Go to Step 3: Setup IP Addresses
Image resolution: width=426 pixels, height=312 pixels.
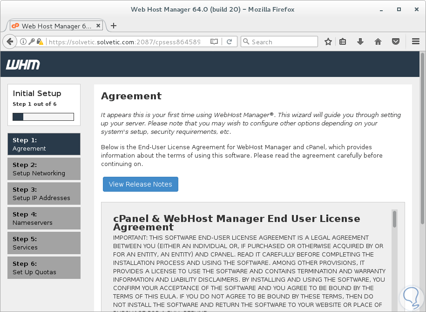44,194
